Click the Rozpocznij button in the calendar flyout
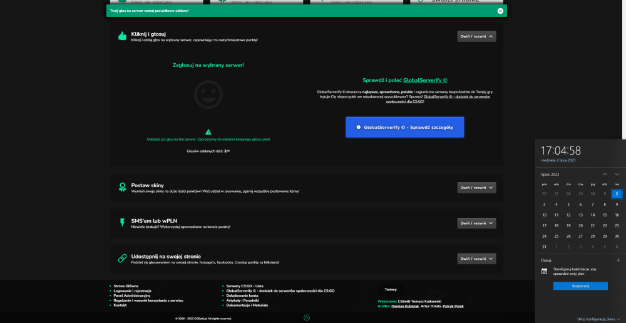This screenshot has width=626, height=323. 580,286
